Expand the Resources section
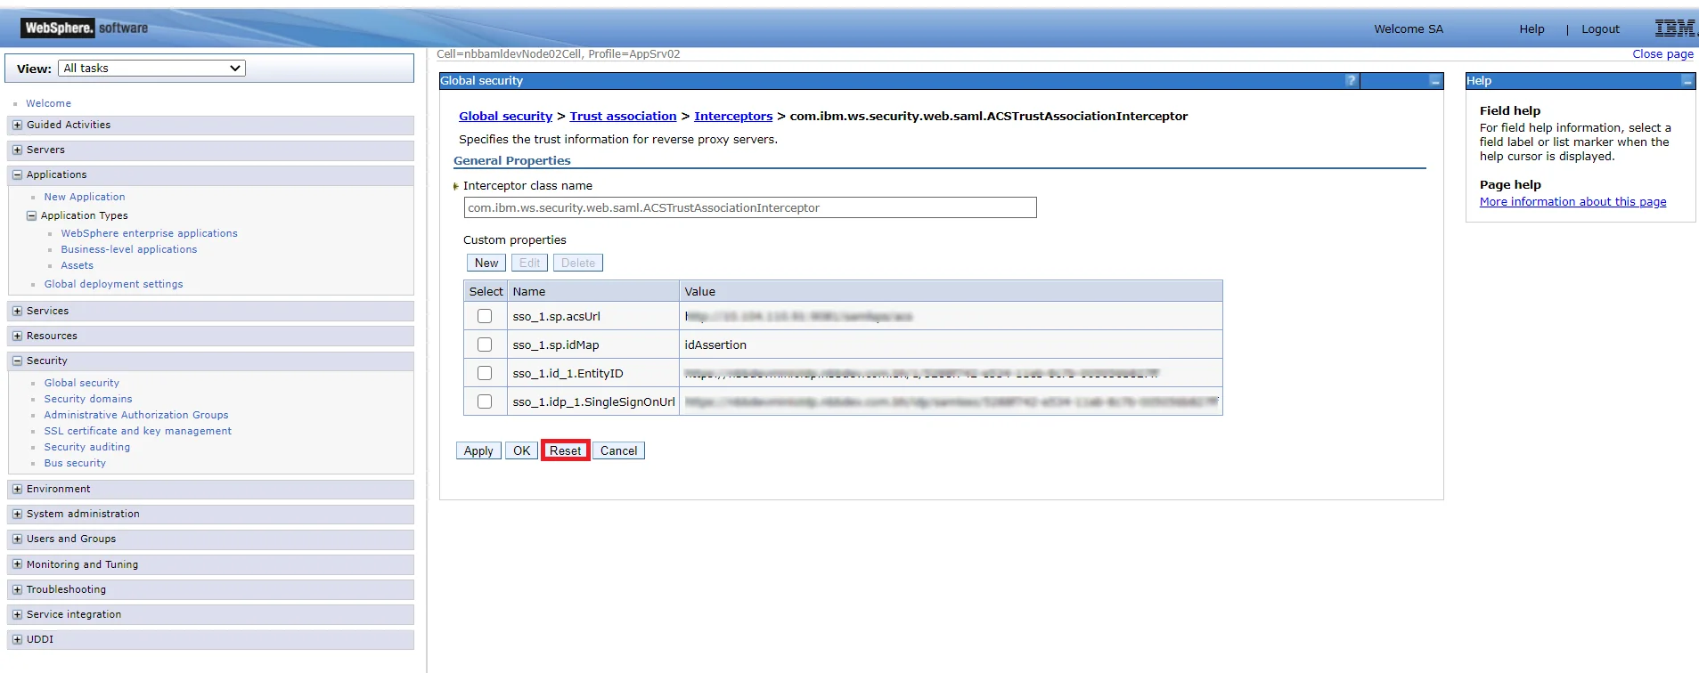 [17, 336]
